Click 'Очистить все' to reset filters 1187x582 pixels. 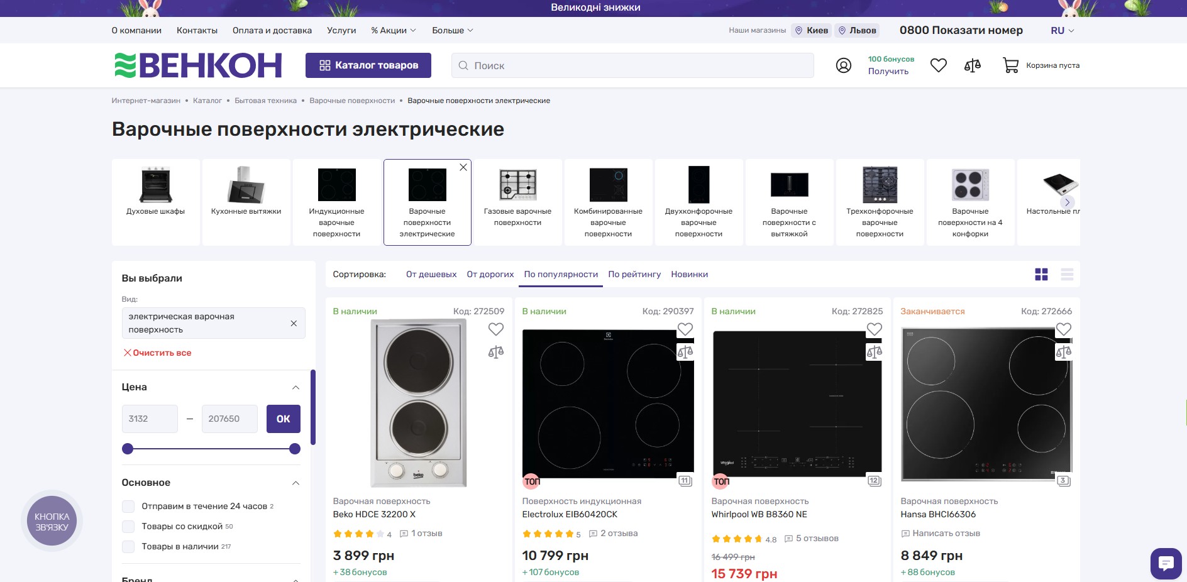[x=157, y=353]
